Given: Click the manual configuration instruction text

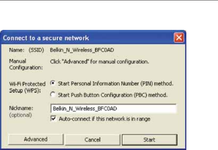Looking at the screenshot, I should (100, 62).
